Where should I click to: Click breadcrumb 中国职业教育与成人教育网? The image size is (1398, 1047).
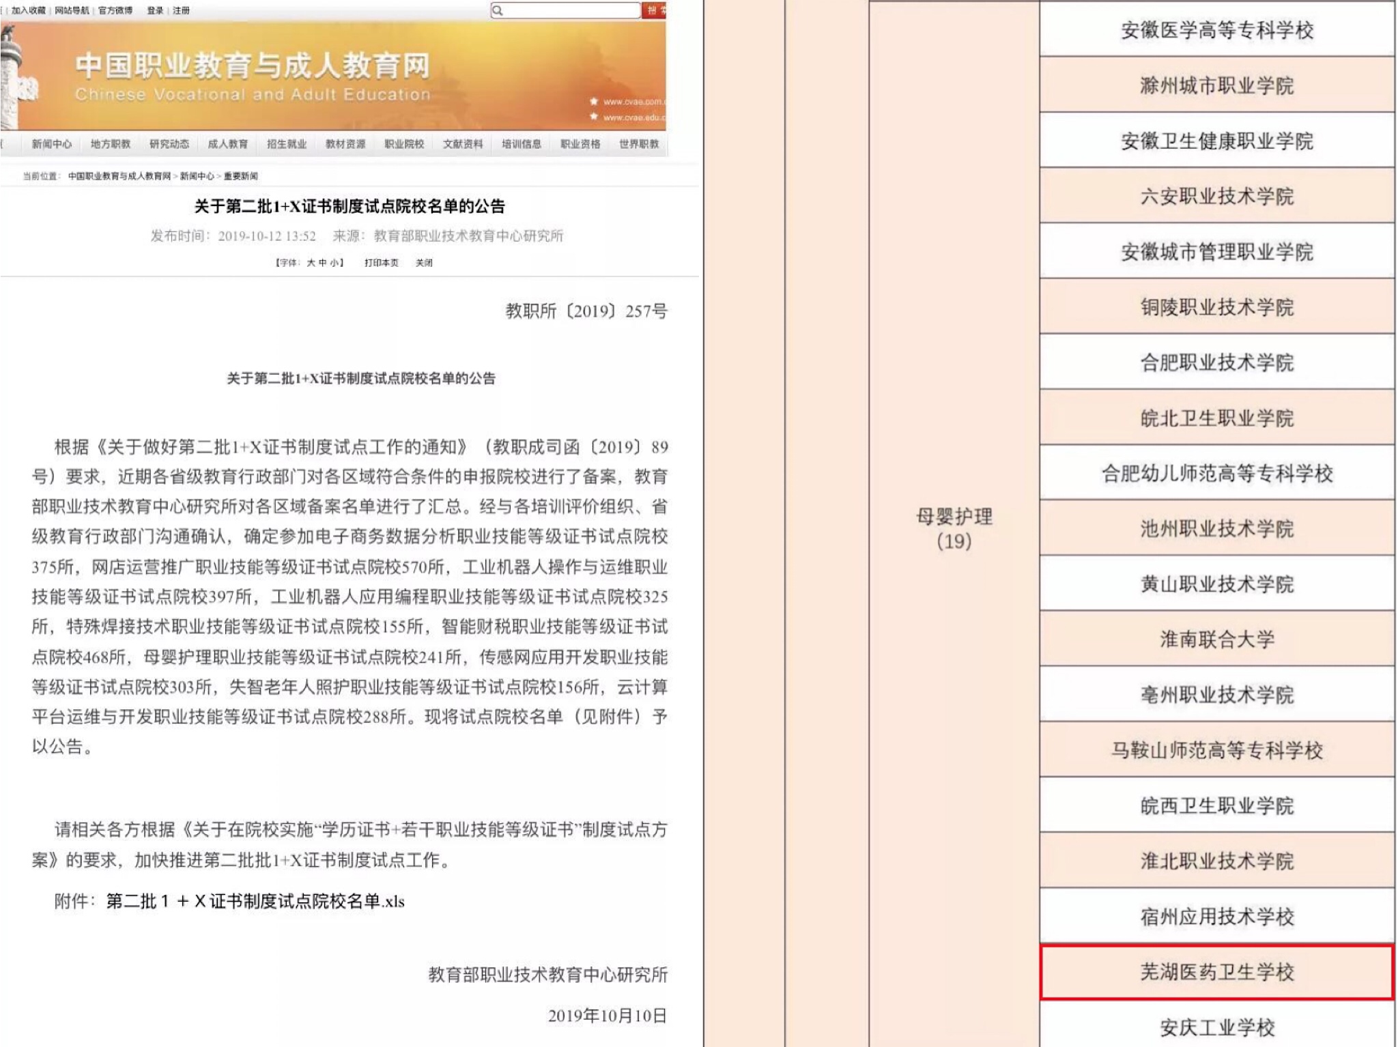coord(119,176)
